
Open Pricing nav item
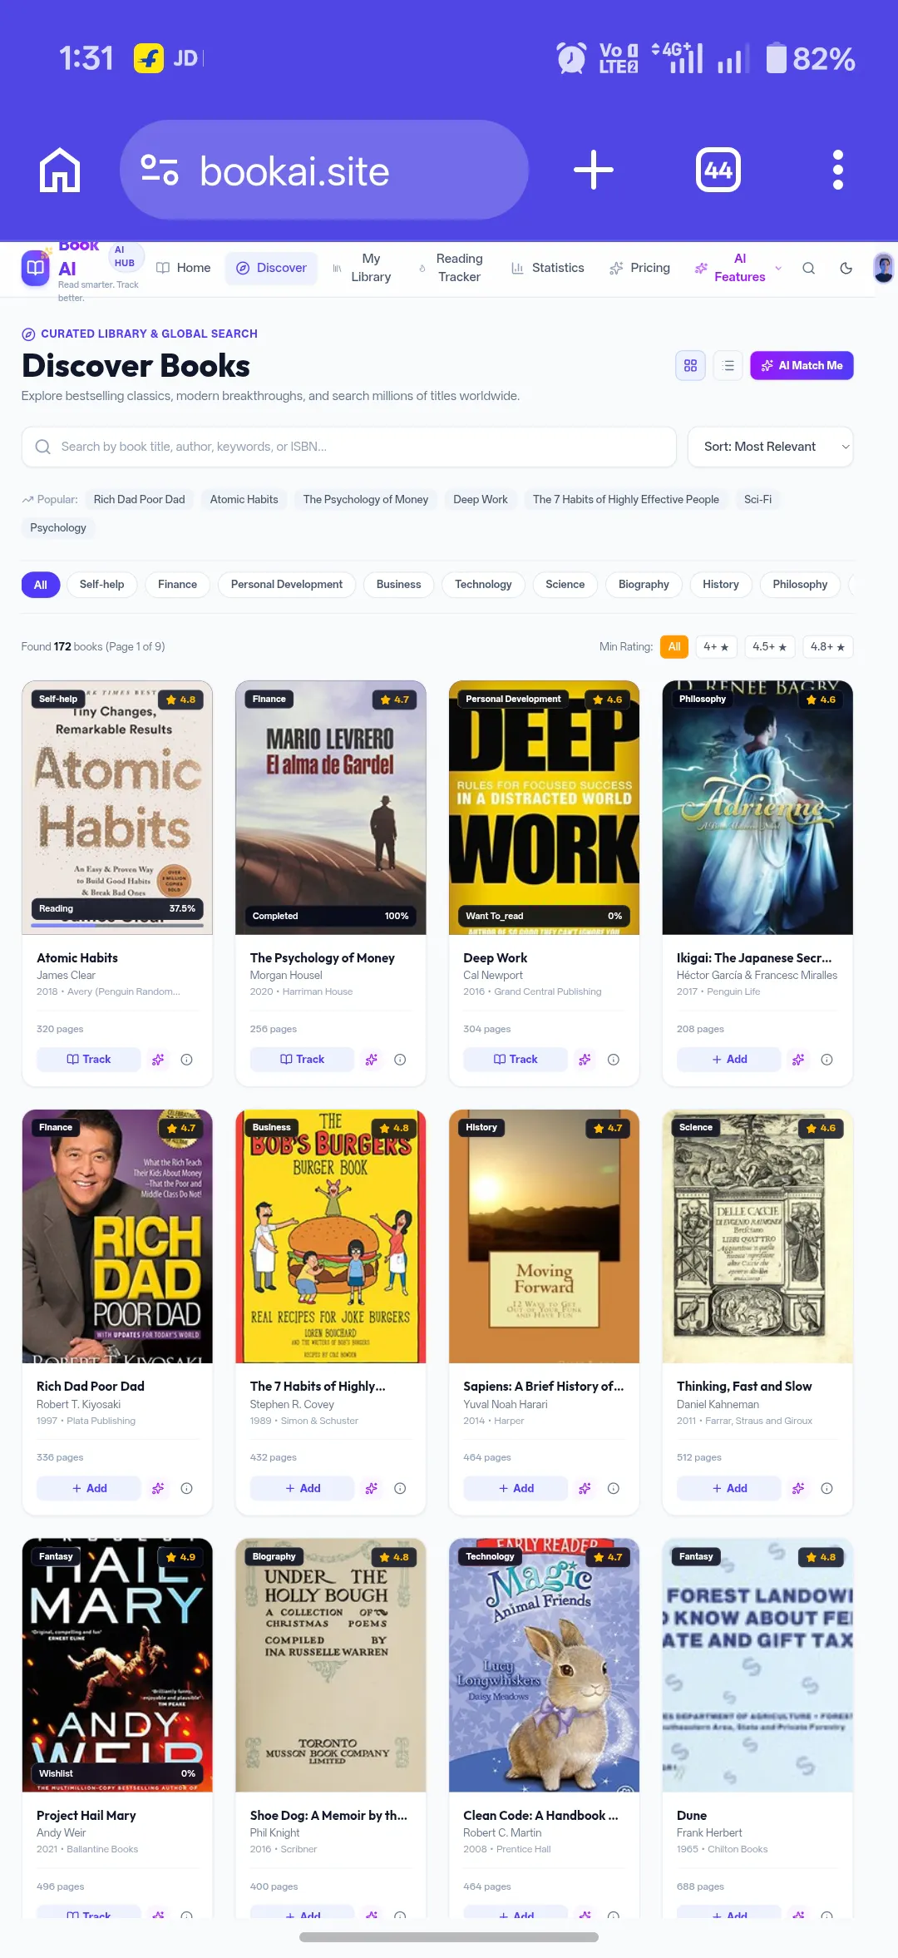pyautogui.click(x=640, y=268)
